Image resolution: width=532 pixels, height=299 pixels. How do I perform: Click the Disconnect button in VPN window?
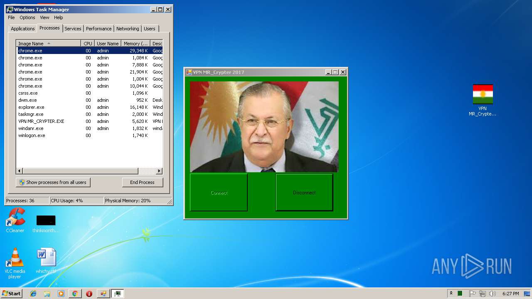click(304, 192)
